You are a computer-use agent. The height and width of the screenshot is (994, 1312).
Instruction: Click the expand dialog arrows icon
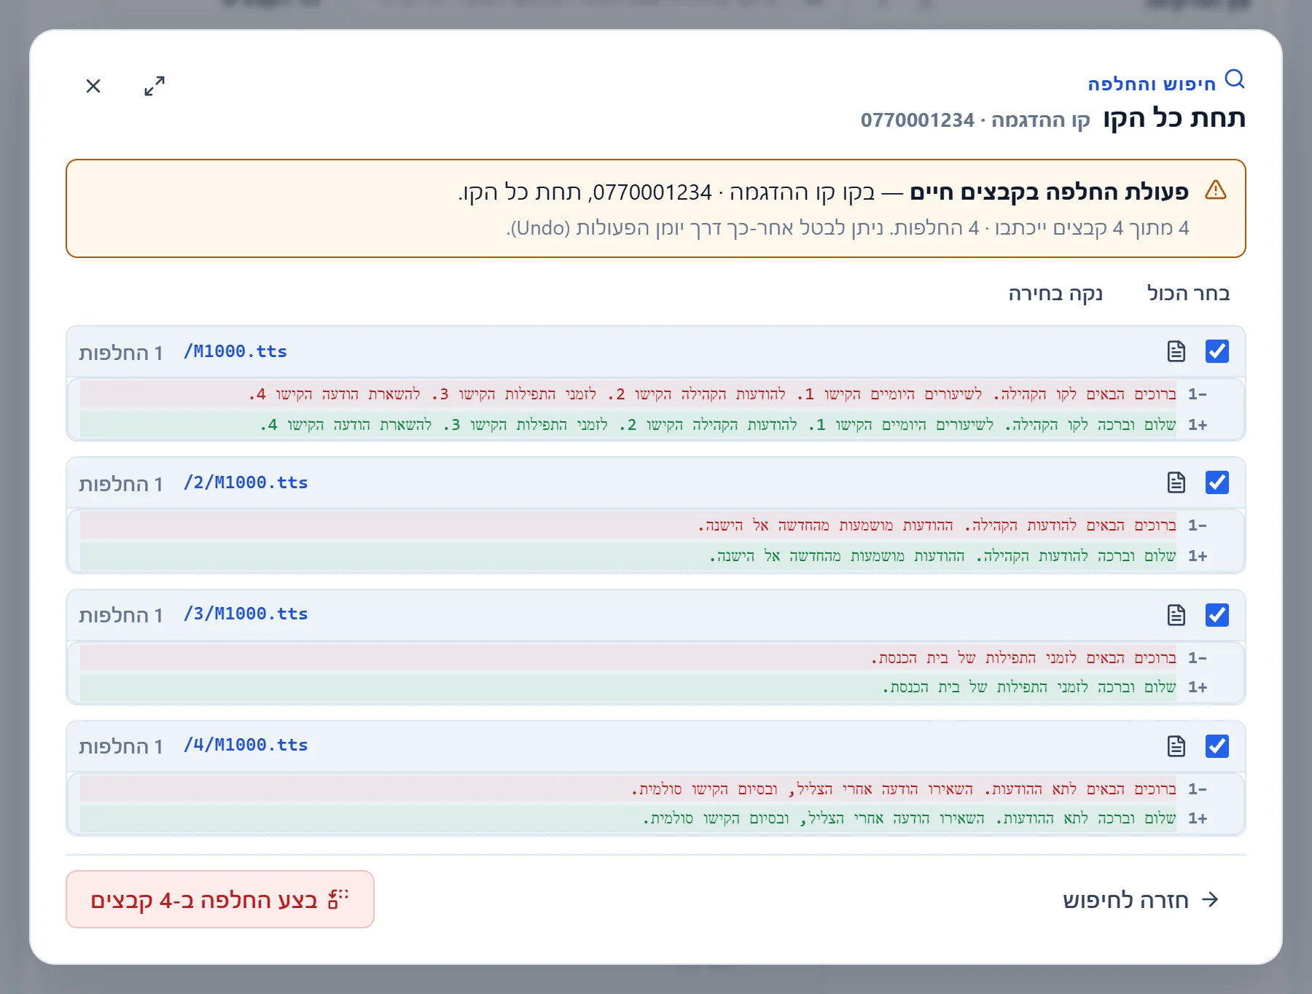[x=155, y=86]
